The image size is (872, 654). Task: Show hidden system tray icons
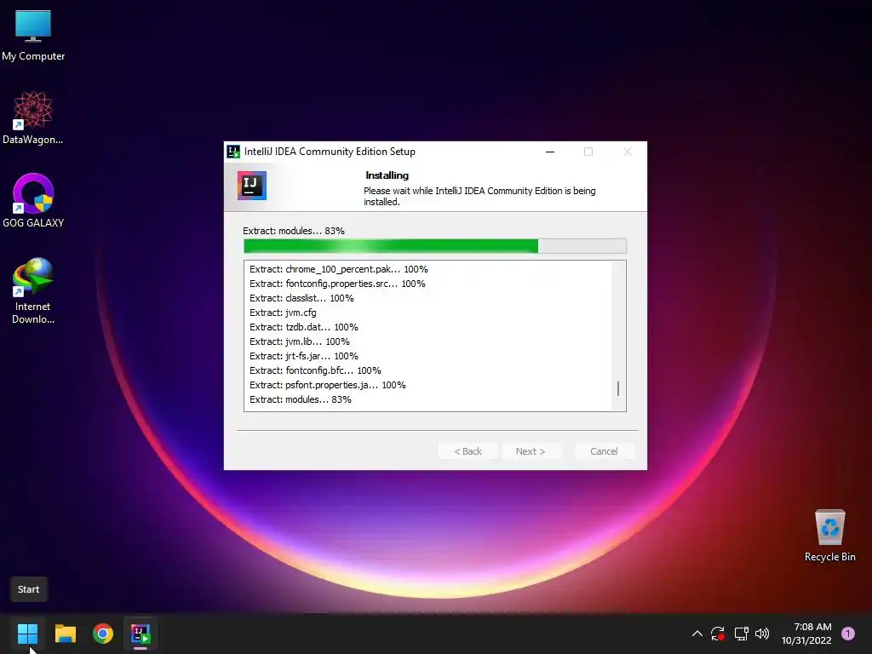pos(697,634)
